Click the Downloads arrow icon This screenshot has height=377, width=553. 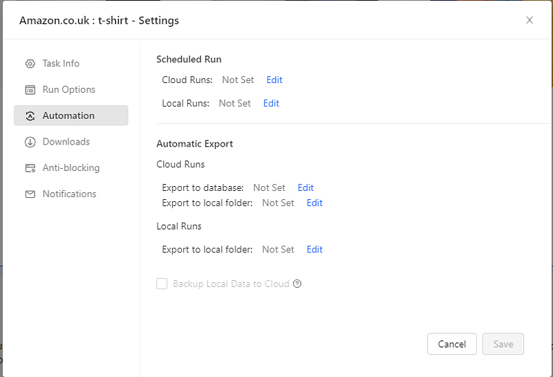(30, 142)
